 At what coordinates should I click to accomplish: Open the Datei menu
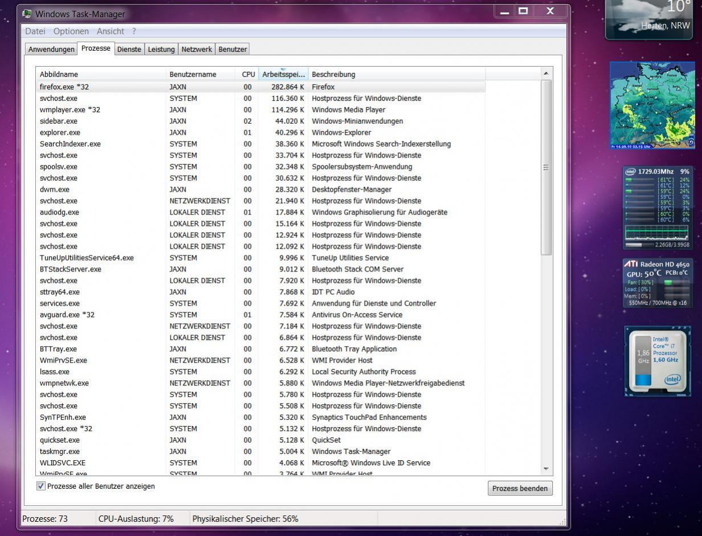click(x=35, y=31)
